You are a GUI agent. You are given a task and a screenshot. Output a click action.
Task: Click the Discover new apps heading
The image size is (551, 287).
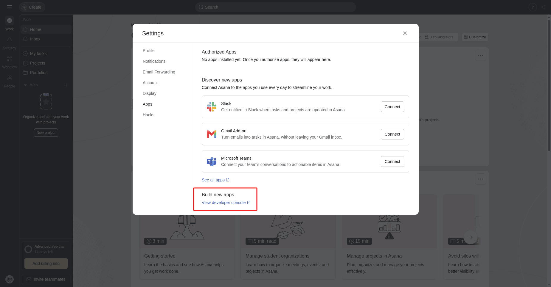coord(222,80)
